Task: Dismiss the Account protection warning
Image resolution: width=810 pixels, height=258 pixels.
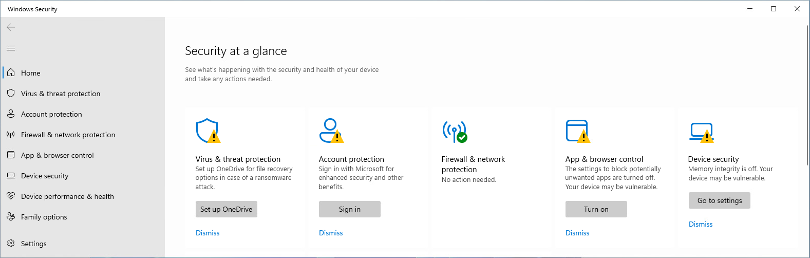Action: (331, 233)
